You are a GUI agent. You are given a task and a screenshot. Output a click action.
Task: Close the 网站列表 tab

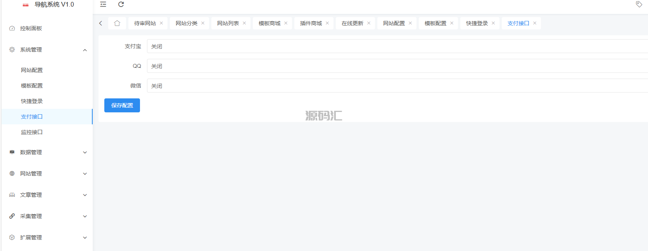(x=244, y=23)
